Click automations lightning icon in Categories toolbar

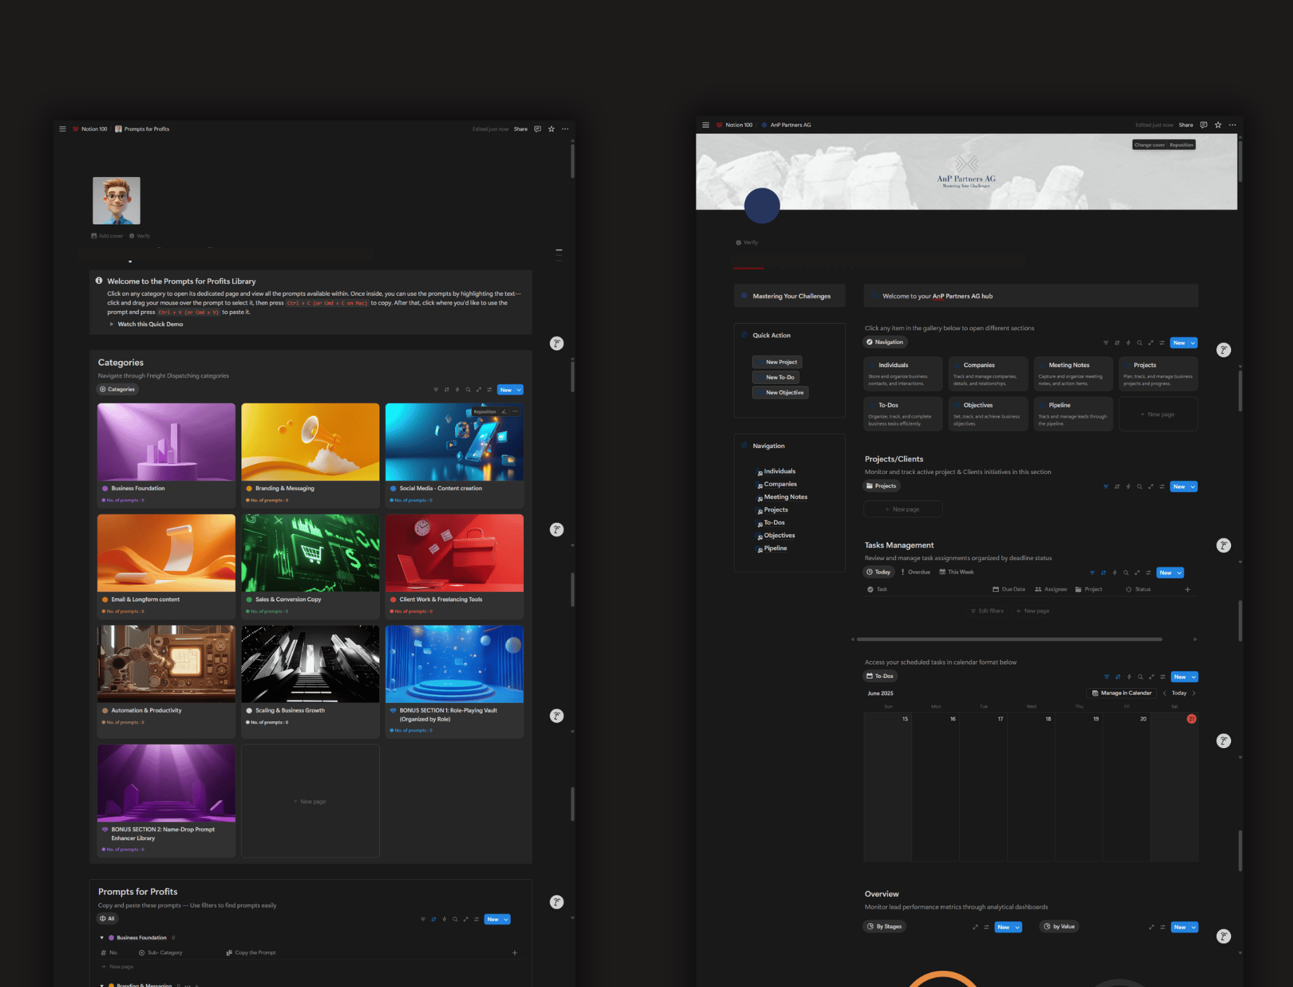coord(457,390)
